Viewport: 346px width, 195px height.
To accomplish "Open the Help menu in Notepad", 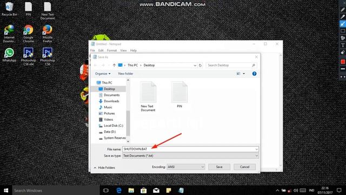I will coord(134,50).
